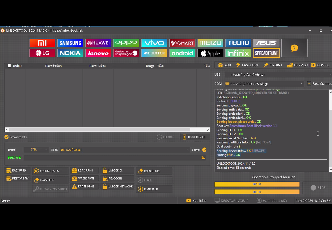Choose the Huawei brand tile
Image resolution: width=332 pixels, height=230 pixels.
pos(98,43)
